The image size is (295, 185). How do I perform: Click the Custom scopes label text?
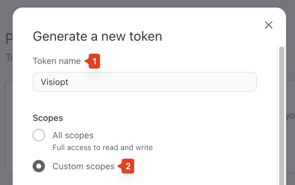(x=84, y=166)
